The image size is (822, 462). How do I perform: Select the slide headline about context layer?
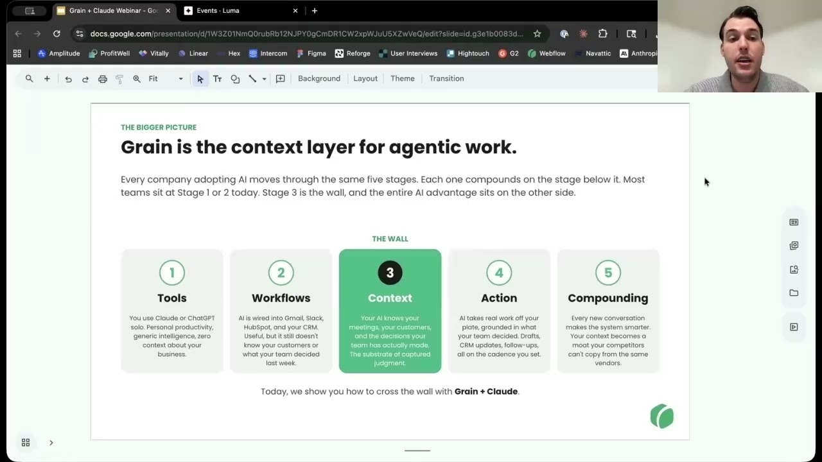click(x=319, y=147)
